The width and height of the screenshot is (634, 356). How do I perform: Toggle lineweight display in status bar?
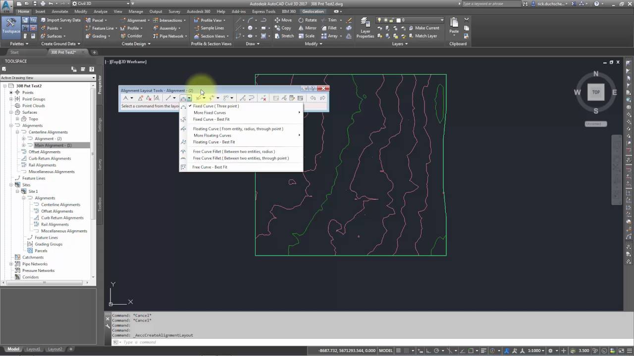(483, 350)
